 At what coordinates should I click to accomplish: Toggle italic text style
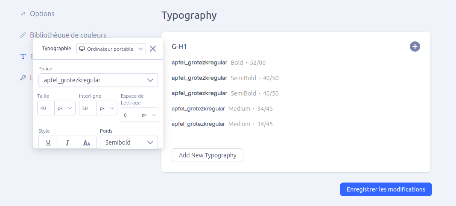tap(67, 143)
